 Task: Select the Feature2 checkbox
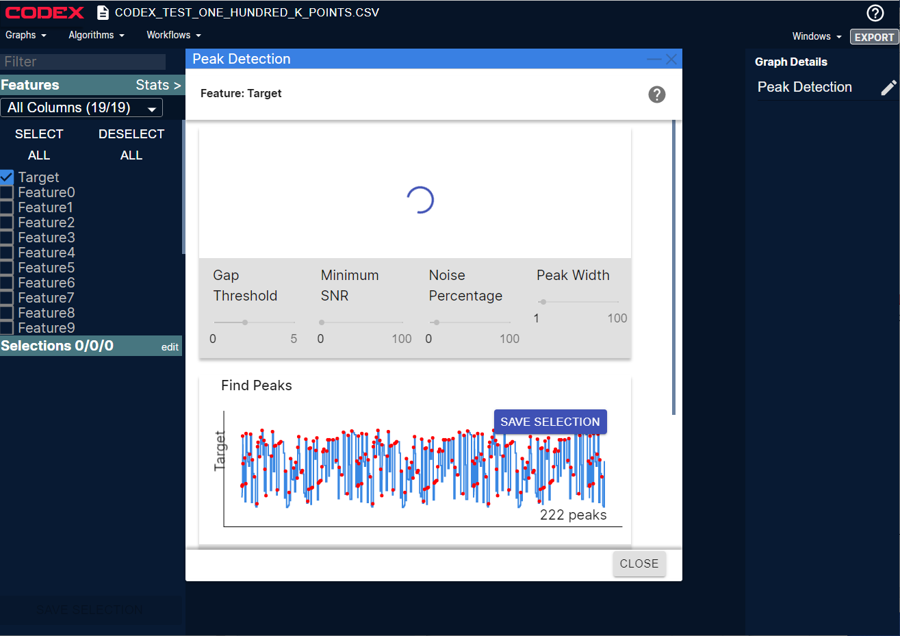(x=7, y=222)
